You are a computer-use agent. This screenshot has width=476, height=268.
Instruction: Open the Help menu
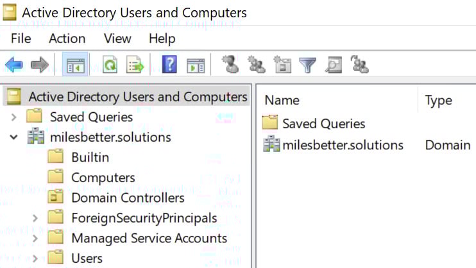coord(162,39)
